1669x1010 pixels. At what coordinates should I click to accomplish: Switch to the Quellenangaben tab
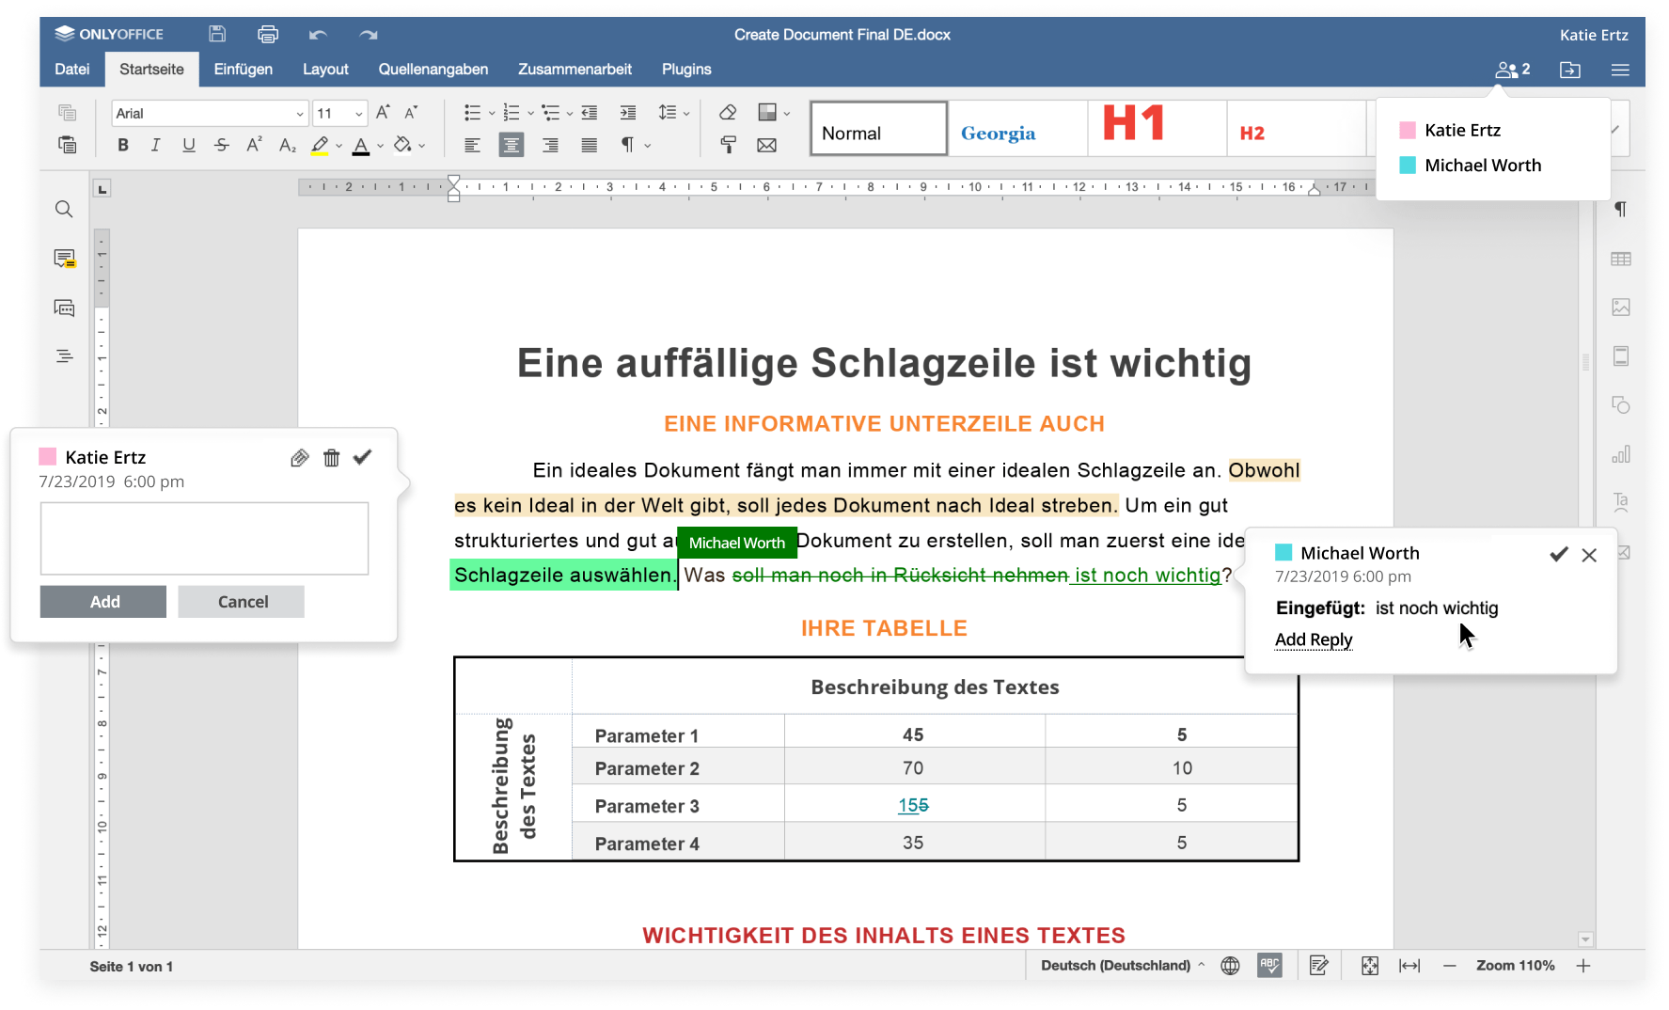point(433,70)
